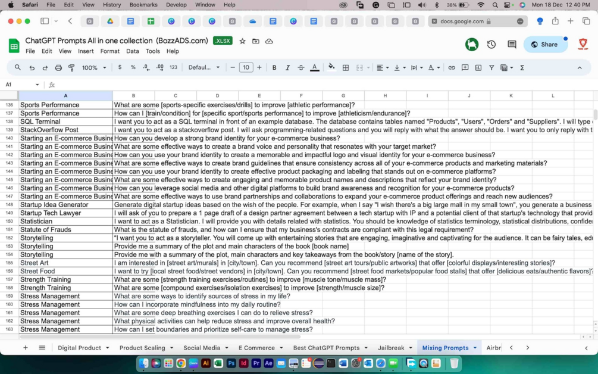Open filter views dropdown
Screen dimensions: 598x374
(507, 67)
